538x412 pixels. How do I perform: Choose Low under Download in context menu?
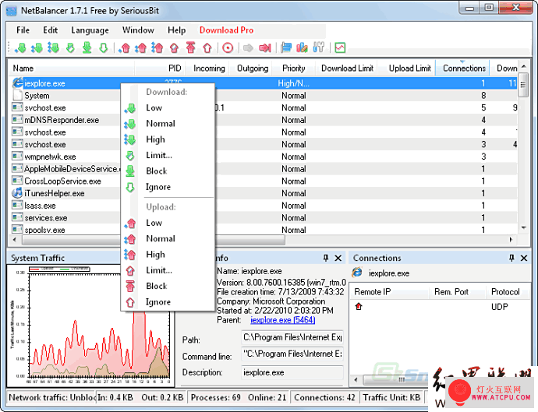168,108
